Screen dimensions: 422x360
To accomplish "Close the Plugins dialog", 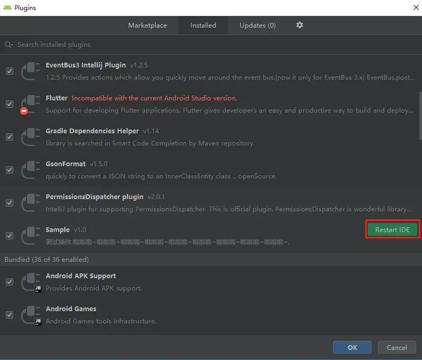I will click(x=416, y=7).
